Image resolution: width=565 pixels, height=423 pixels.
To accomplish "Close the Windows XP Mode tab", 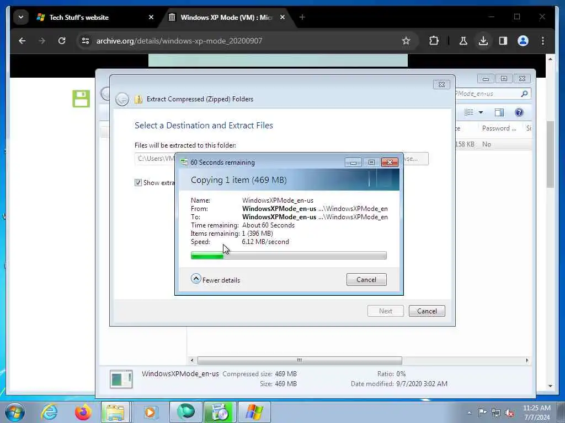I will tap(282, 17).
